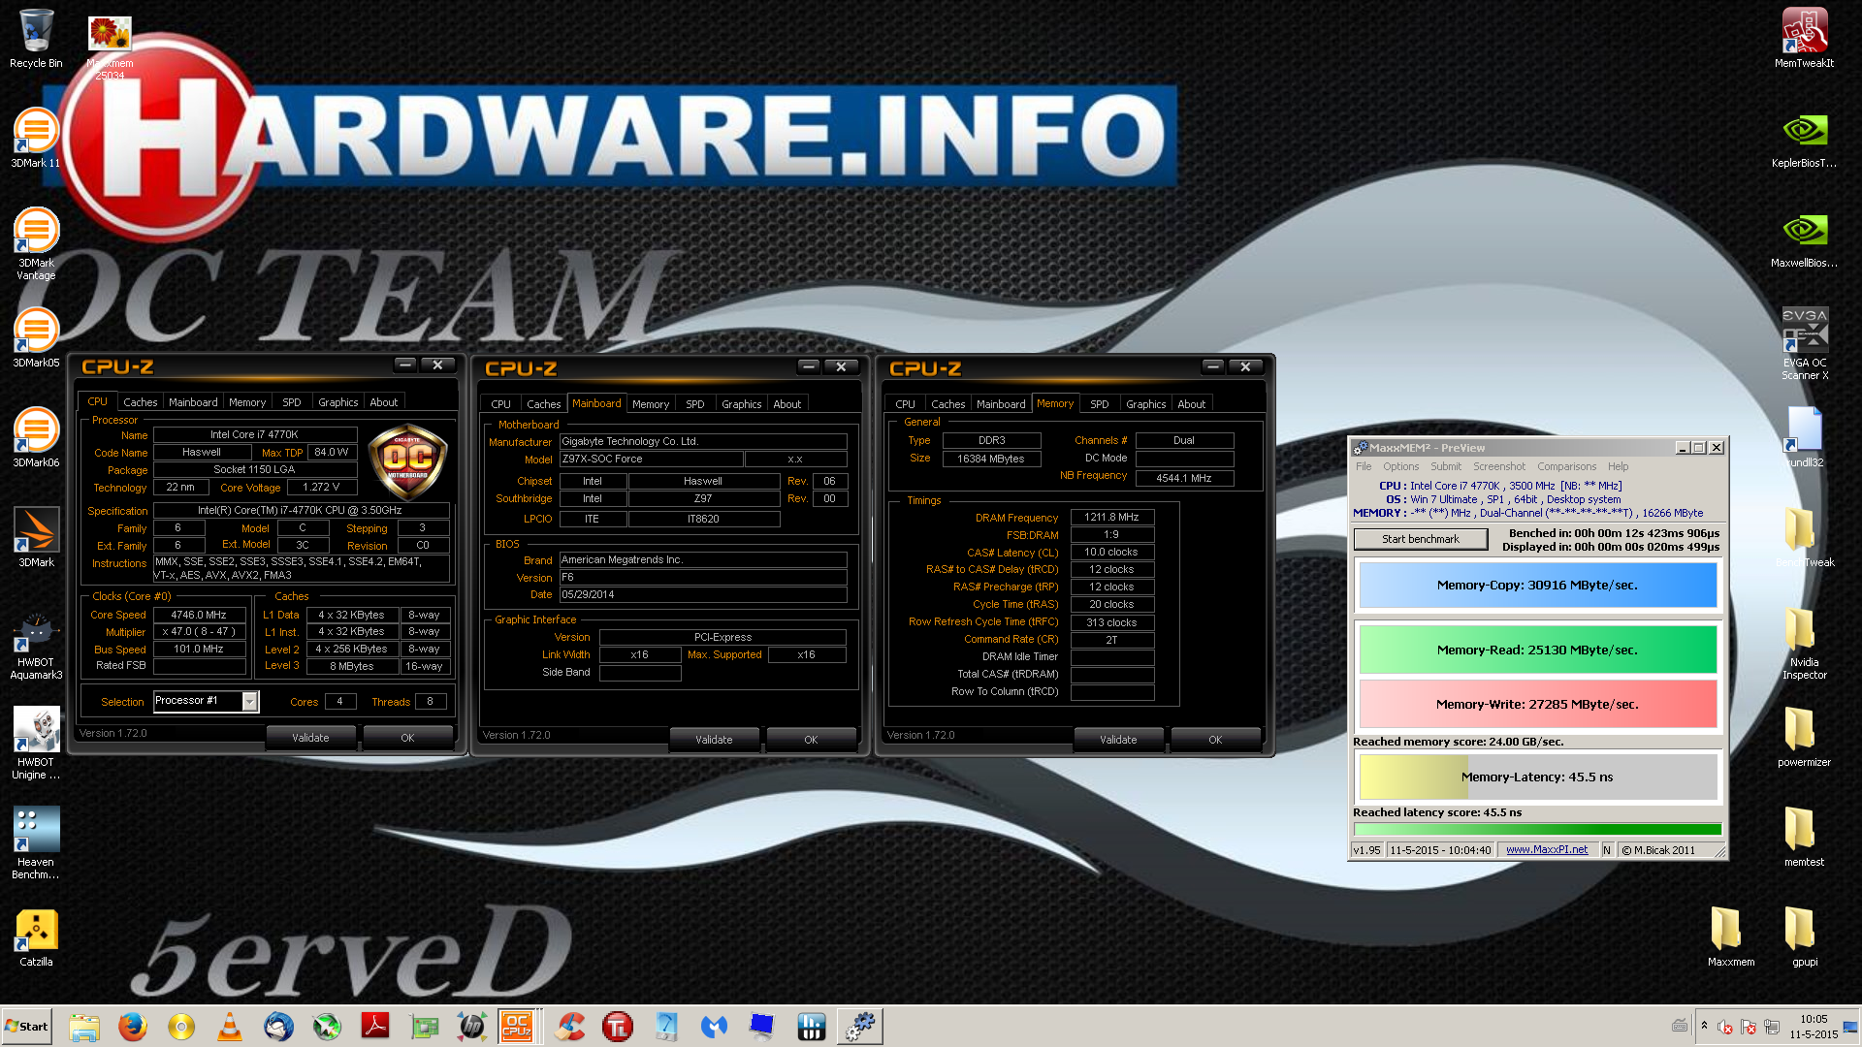
Task: Launch the Catzilla desktop shortcut
Action: [x=36, y=936]
